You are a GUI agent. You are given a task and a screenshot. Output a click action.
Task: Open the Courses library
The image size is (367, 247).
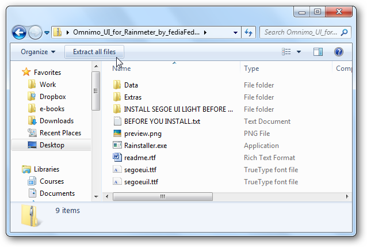(x=52, y=181)
